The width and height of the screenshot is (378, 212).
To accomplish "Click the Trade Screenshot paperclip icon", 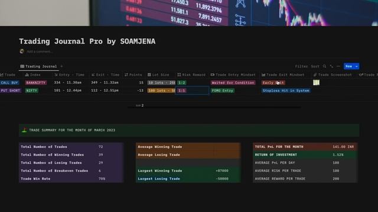I will 315,75.
